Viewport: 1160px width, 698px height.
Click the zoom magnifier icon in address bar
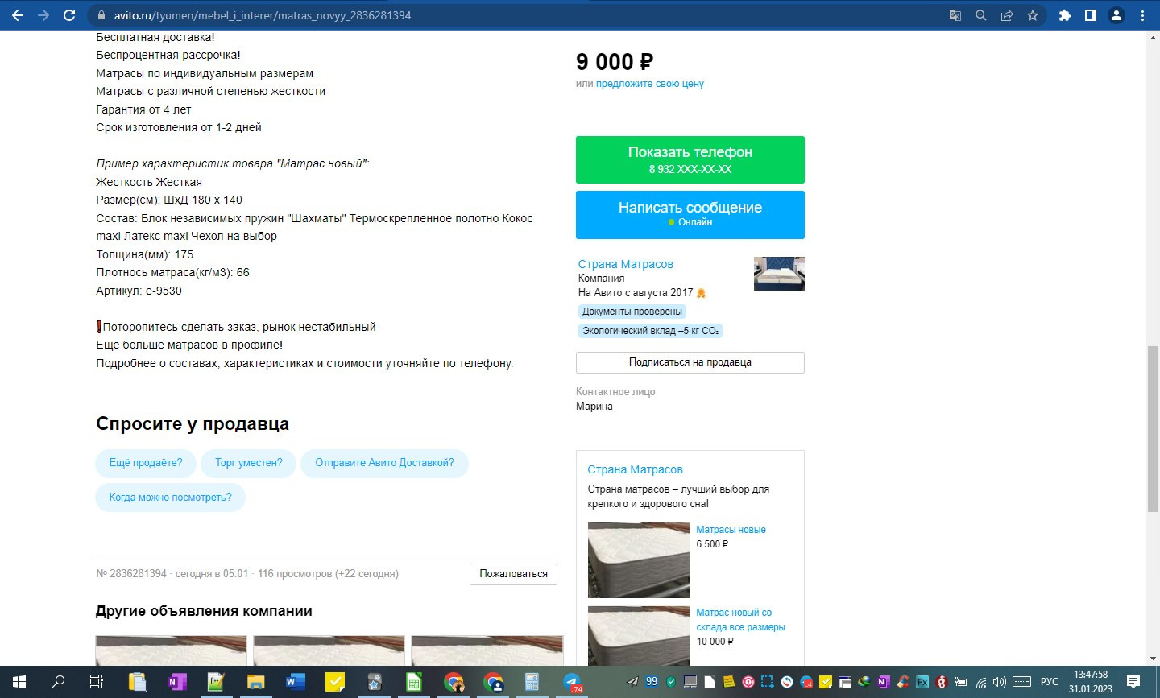pyautogui.click(x=981, y=15)
